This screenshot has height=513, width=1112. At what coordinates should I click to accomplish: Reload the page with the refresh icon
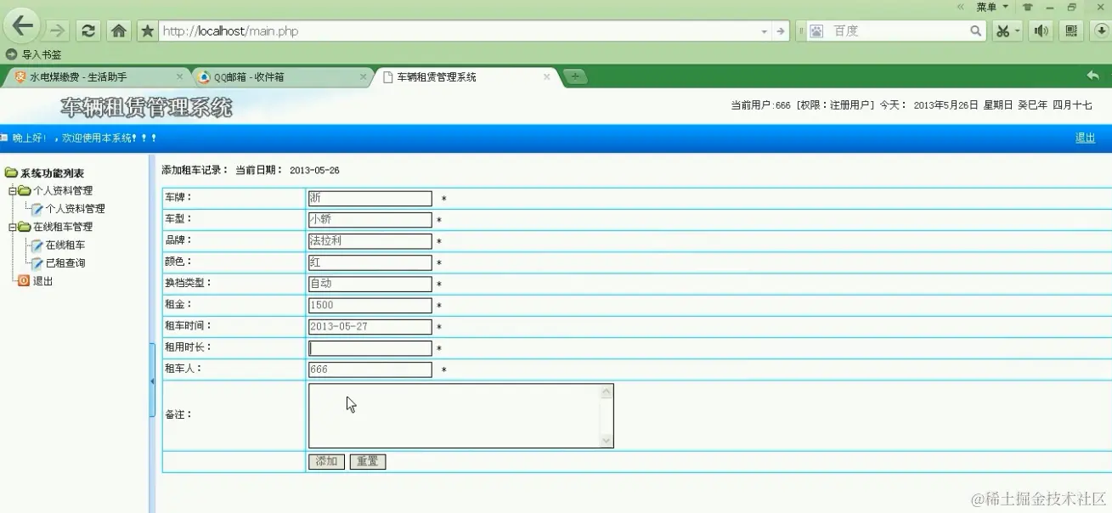click(x=87, y=31)
